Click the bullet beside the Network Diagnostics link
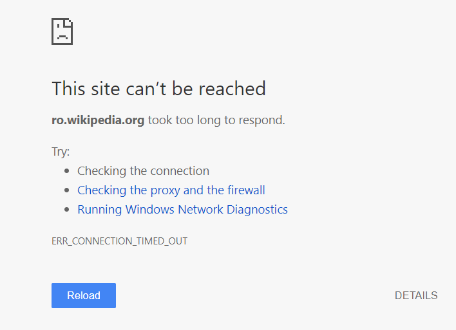This screenshot has height=330, width=456. pyautogui.click(x=67, y=210)
